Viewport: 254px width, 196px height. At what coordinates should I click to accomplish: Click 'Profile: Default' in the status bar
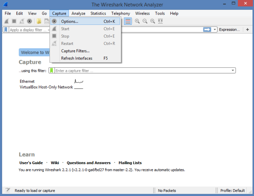pyautogui.click(x=232, y=190)
